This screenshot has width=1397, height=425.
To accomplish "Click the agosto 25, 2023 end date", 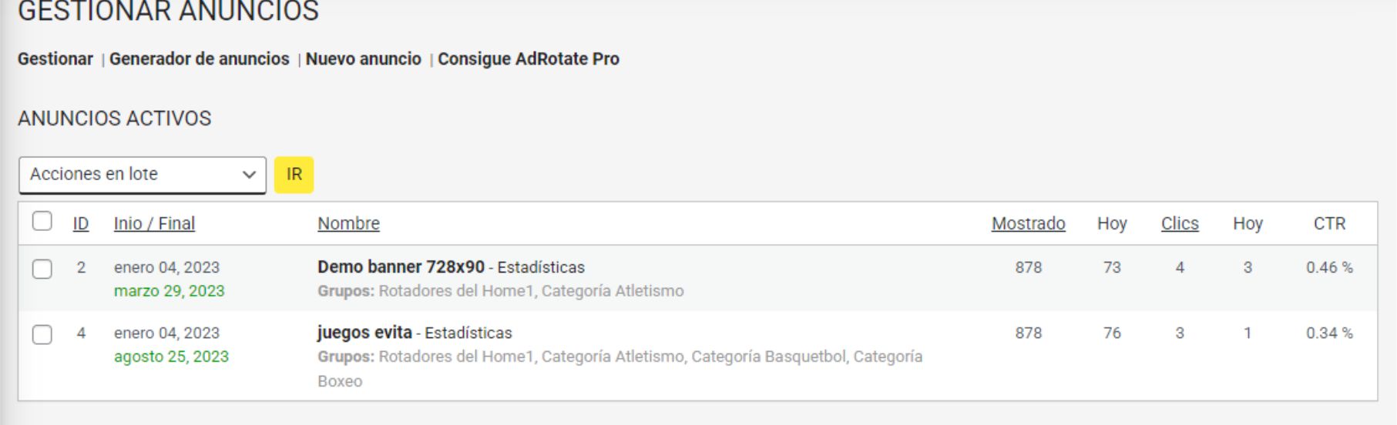I will click(x=171, y=356).
